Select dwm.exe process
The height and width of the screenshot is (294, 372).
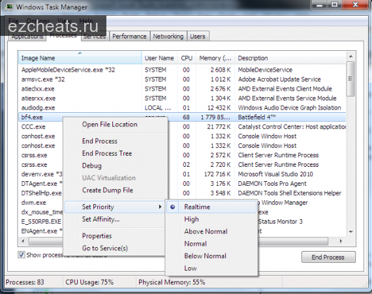pos(33,203)
